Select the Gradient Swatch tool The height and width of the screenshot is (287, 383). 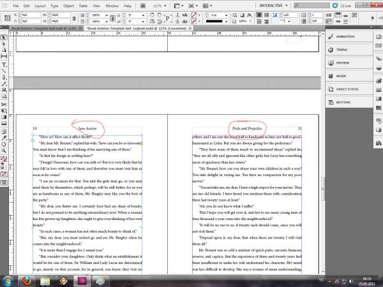[4, 117]
